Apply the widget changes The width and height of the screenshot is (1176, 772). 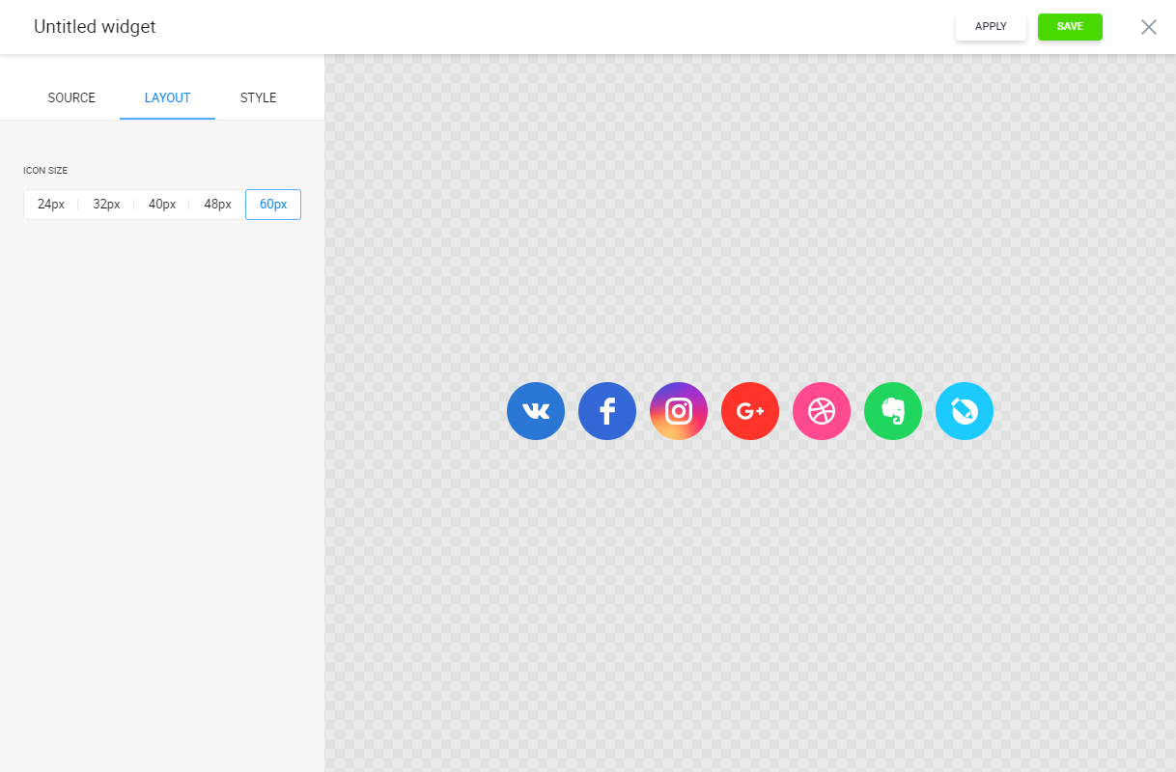[x=991, y=27]
